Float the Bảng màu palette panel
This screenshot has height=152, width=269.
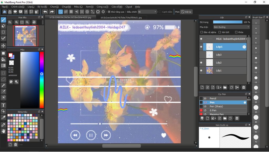(39, 112)
